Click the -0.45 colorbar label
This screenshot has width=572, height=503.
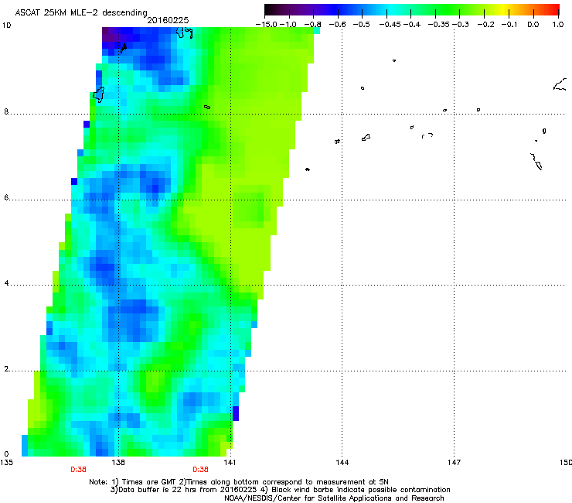(x=390, y=25)
